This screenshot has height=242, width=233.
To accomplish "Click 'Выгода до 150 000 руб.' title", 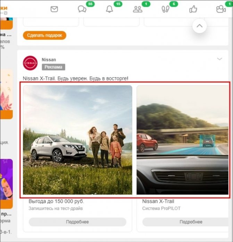I will point(56,201).
